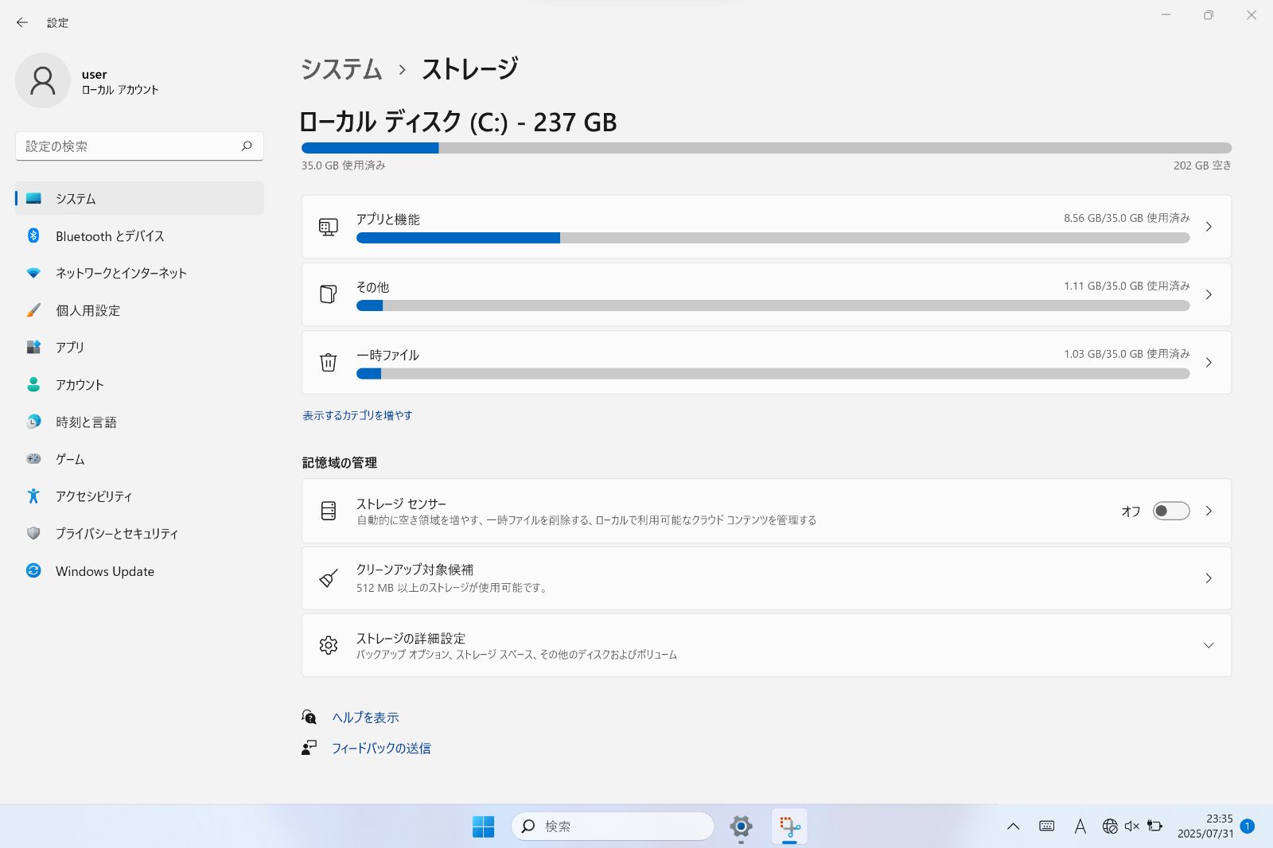Click the 一時ファイル trash icon
This screenshot has width=1273, height=848.
pyautogui.click(x=329, y=362)
